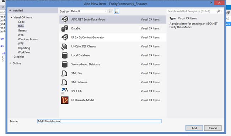Select the Reporting category
The height and width of the screenshot is (136, 231).
point(24,48)
